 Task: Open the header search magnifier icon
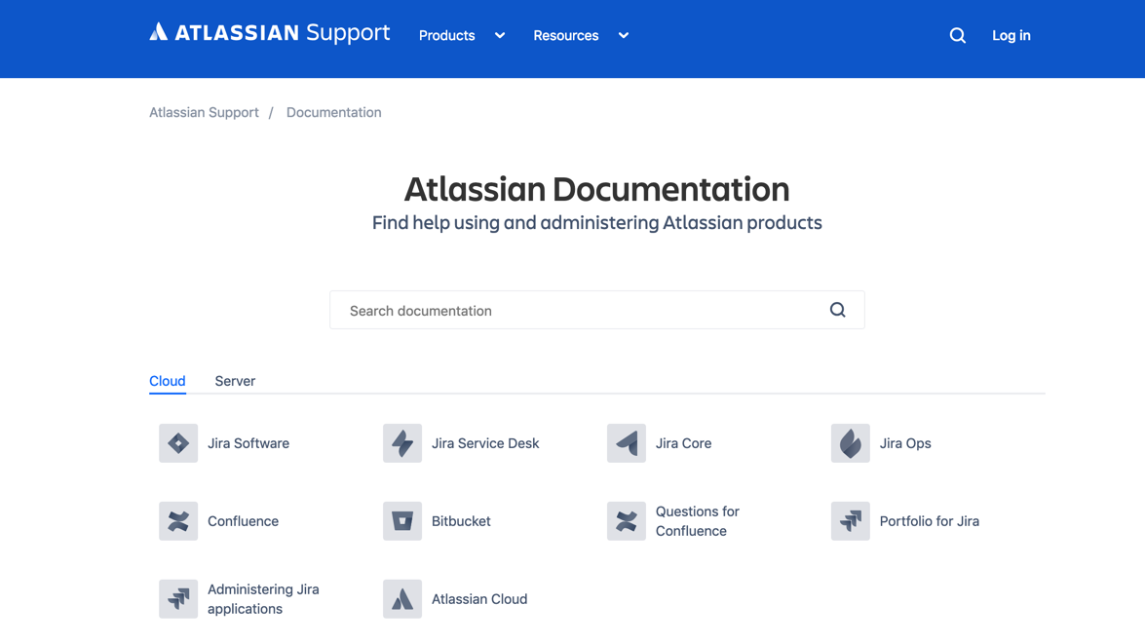pos(957,35)
